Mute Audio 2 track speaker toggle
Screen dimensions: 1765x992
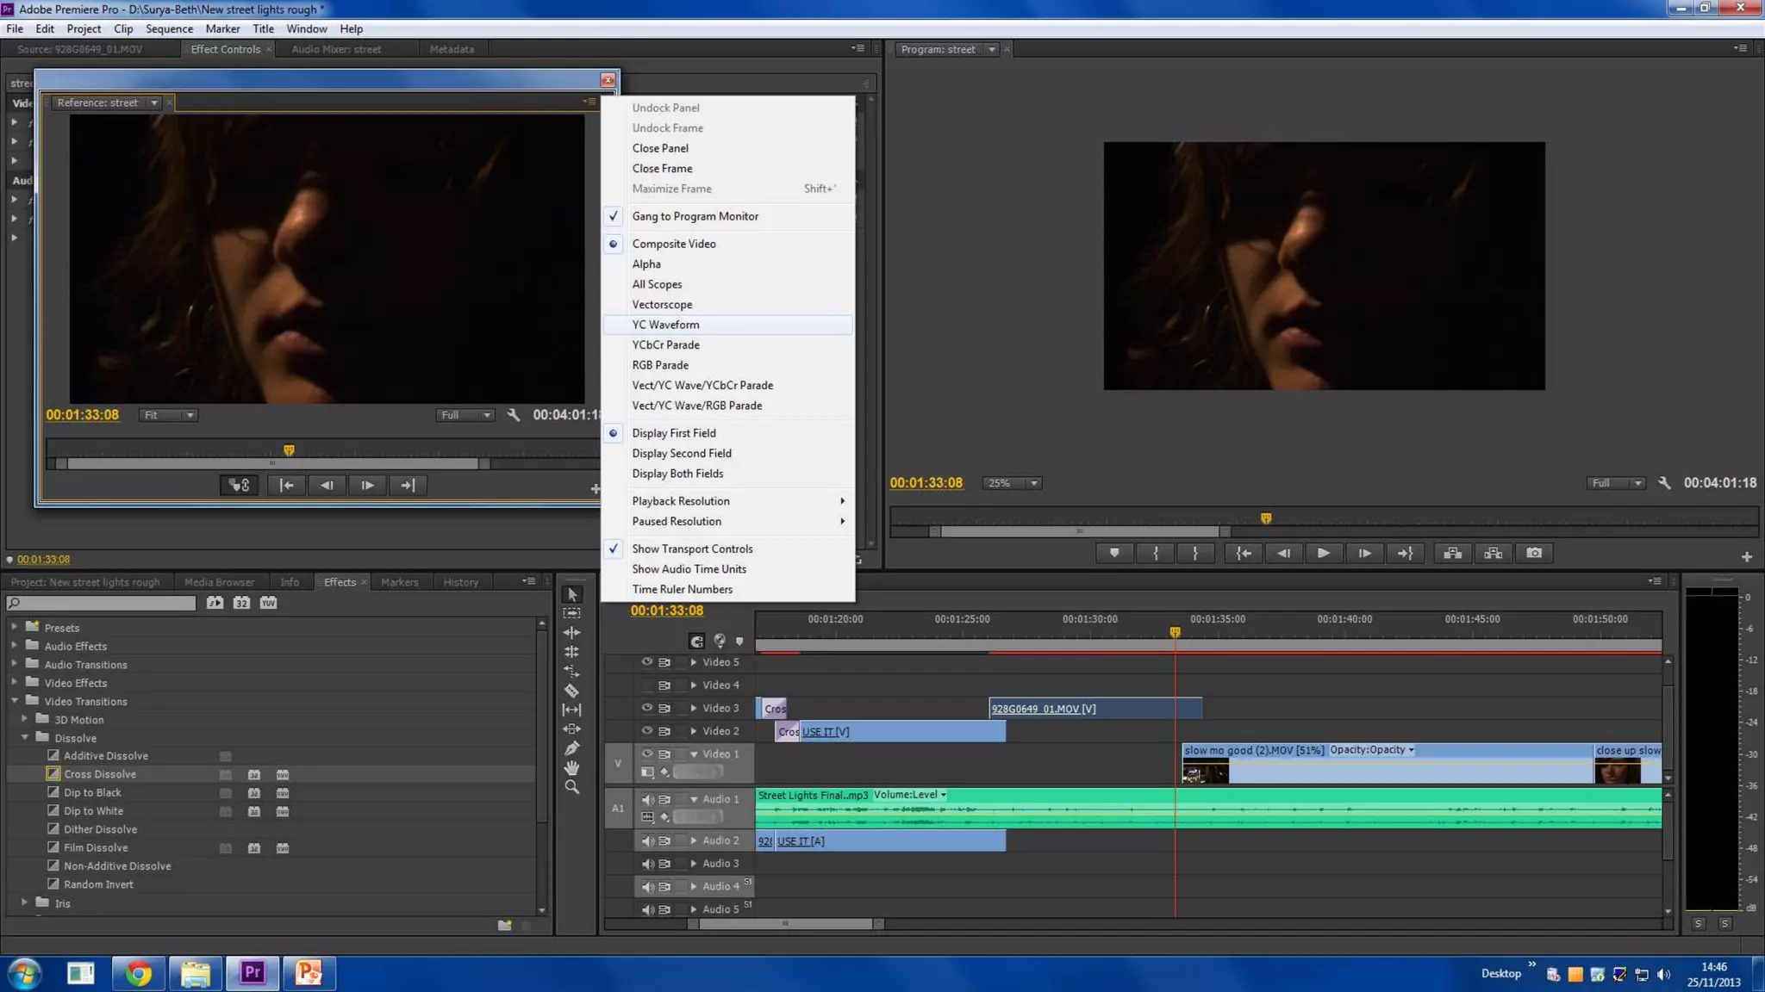(x=647, y=840)
